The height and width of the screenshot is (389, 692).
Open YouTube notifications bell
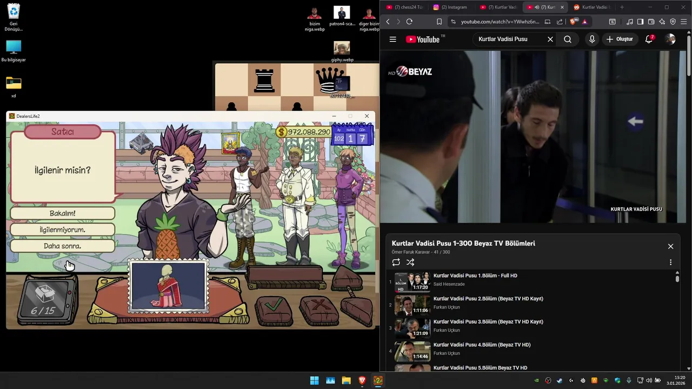tap(649, 39)
